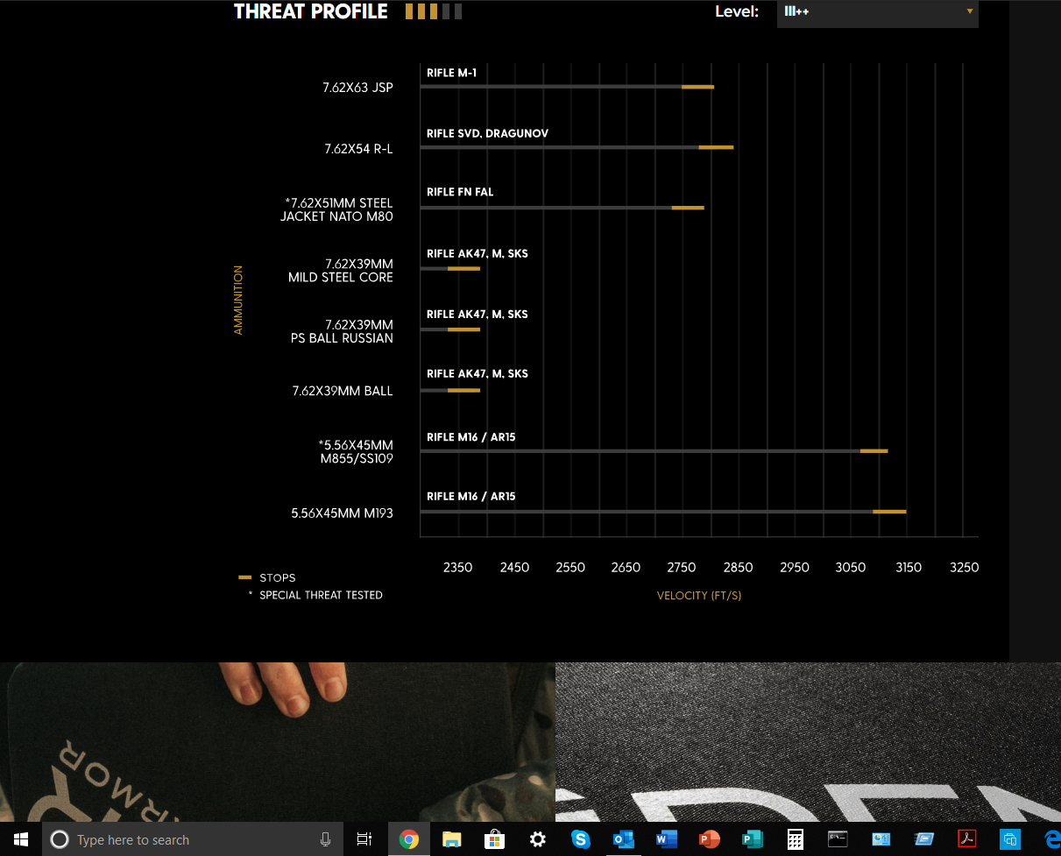
Task: Open Calculator from the taskbar
Action: [795, 839]
